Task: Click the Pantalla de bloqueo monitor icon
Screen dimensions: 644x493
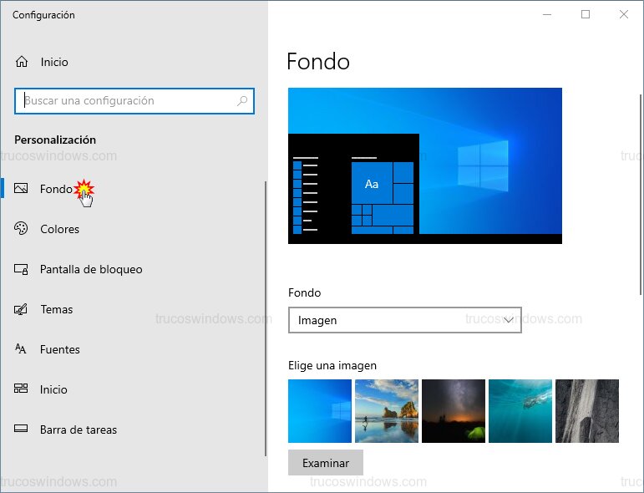Action: coord(22,269)
